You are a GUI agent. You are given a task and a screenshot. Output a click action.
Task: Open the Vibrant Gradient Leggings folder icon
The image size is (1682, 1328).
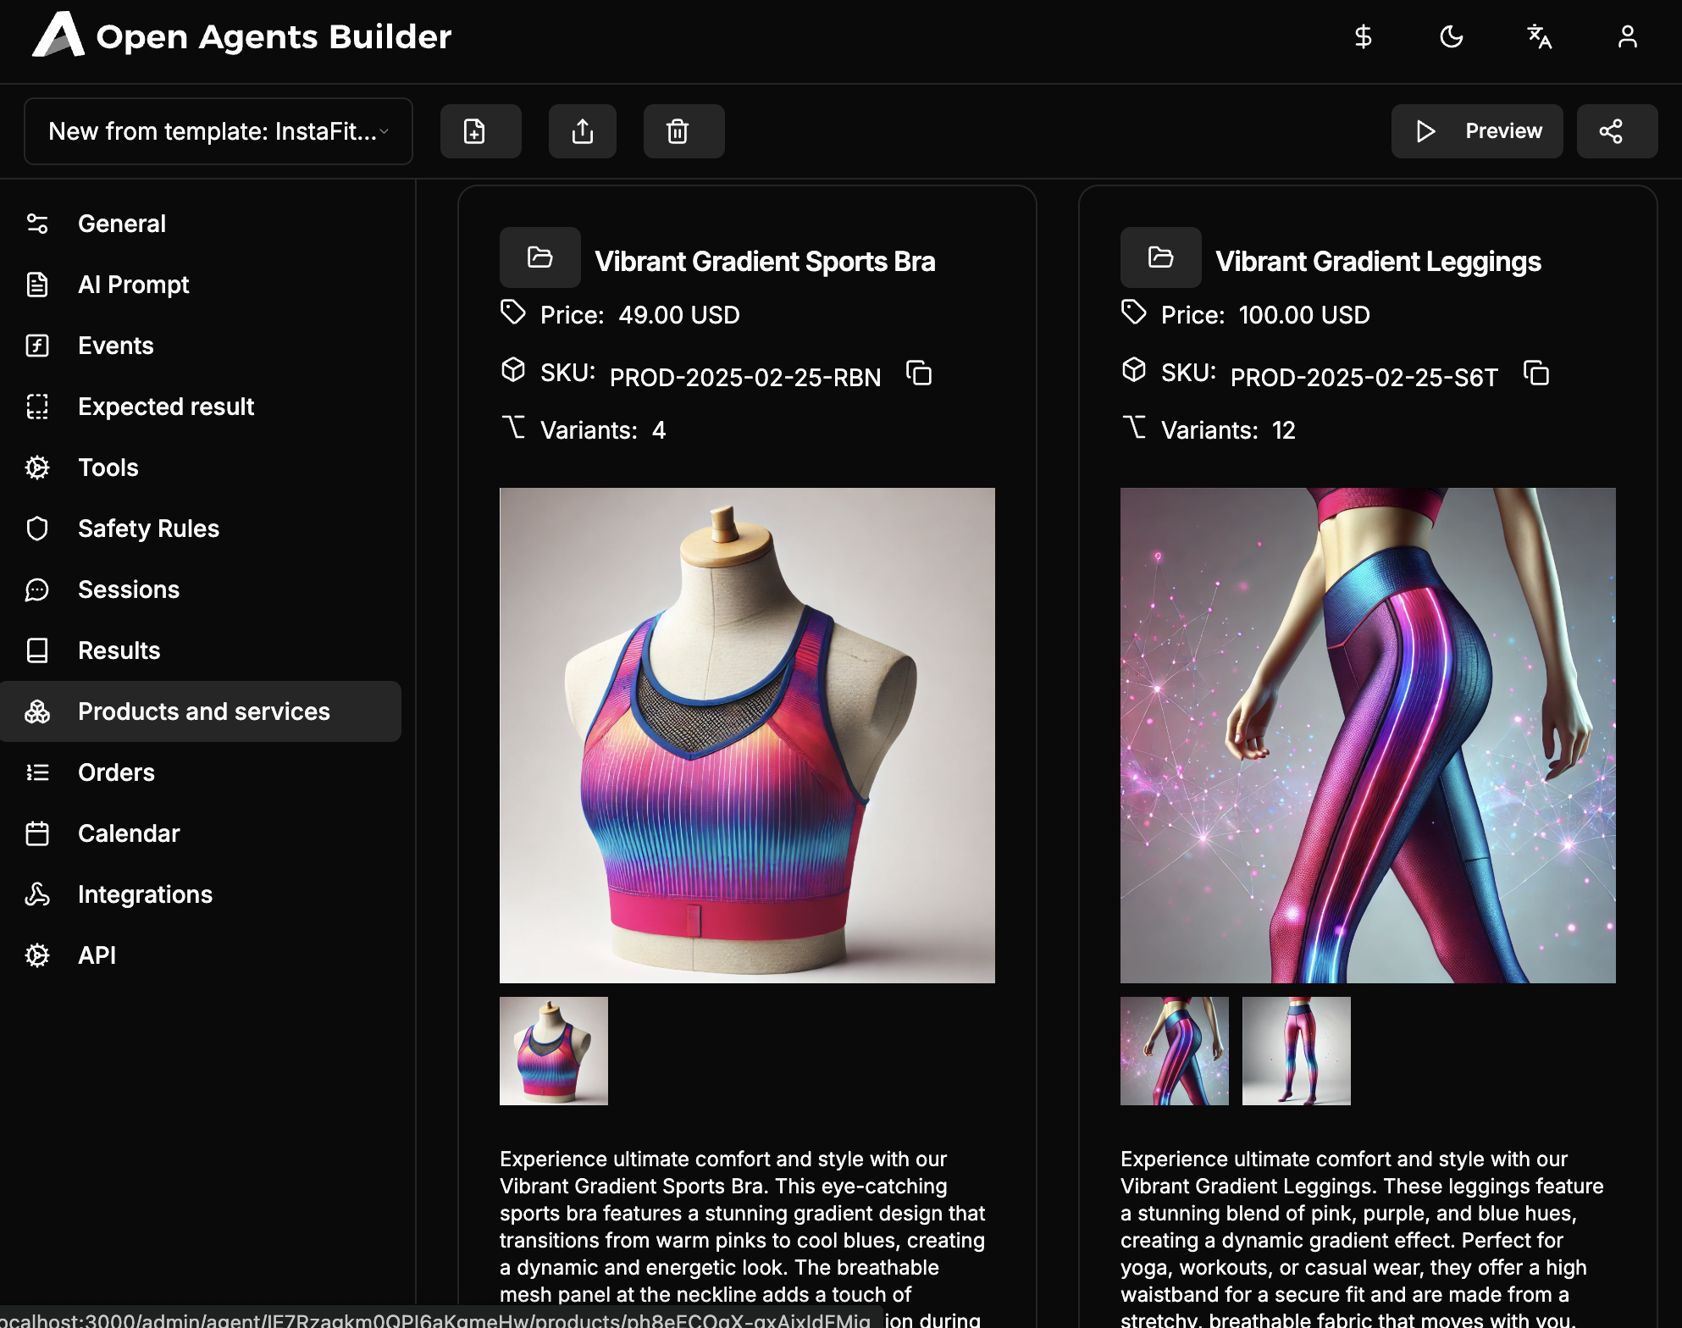click(x=1160, y=257)
